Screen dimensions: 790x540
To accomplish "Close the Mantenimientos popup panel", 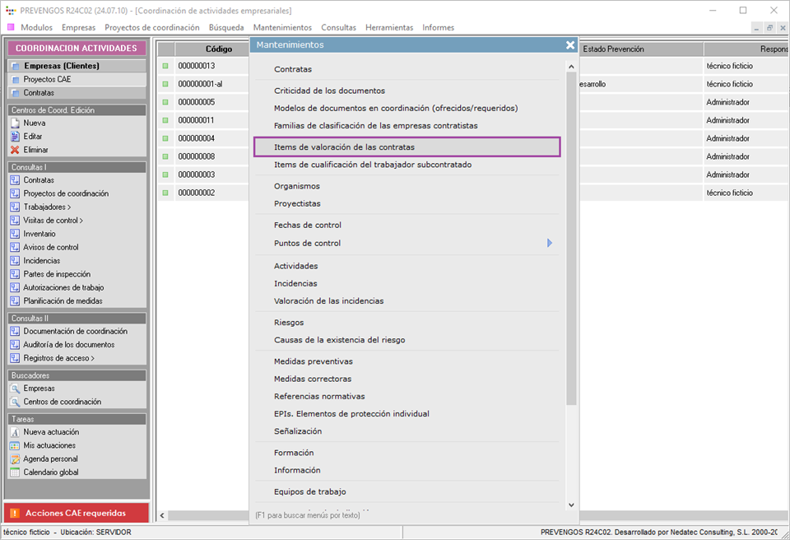I will click(x=569, y=45).
